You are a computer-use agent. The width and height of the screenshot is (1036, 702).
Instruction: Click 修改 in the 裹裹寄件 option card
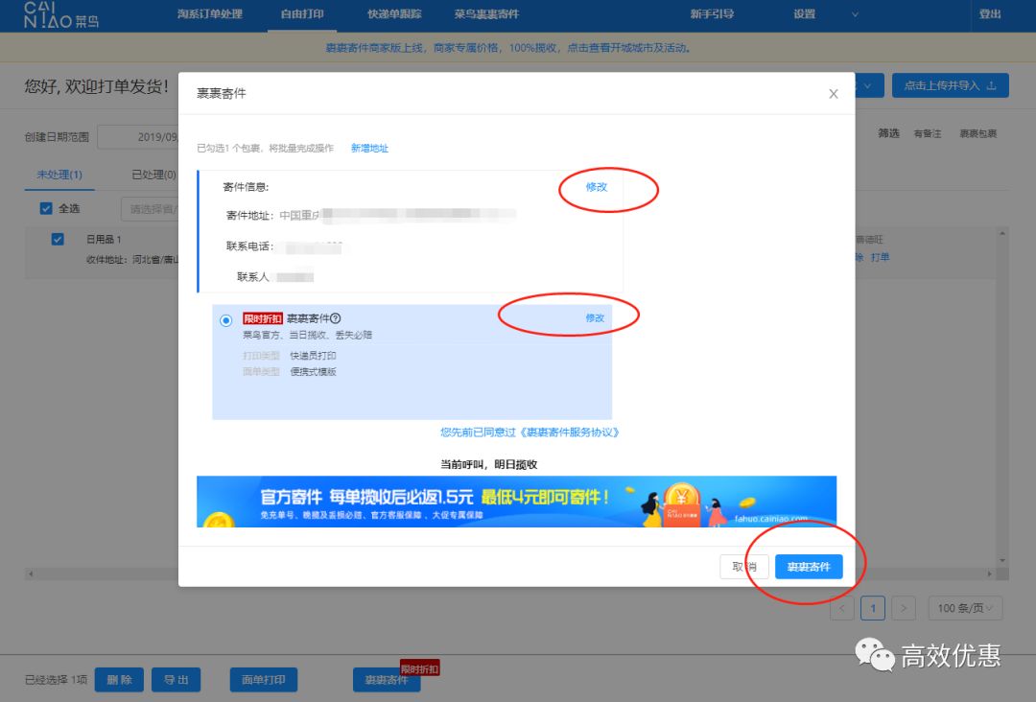(x=595, y=317)
